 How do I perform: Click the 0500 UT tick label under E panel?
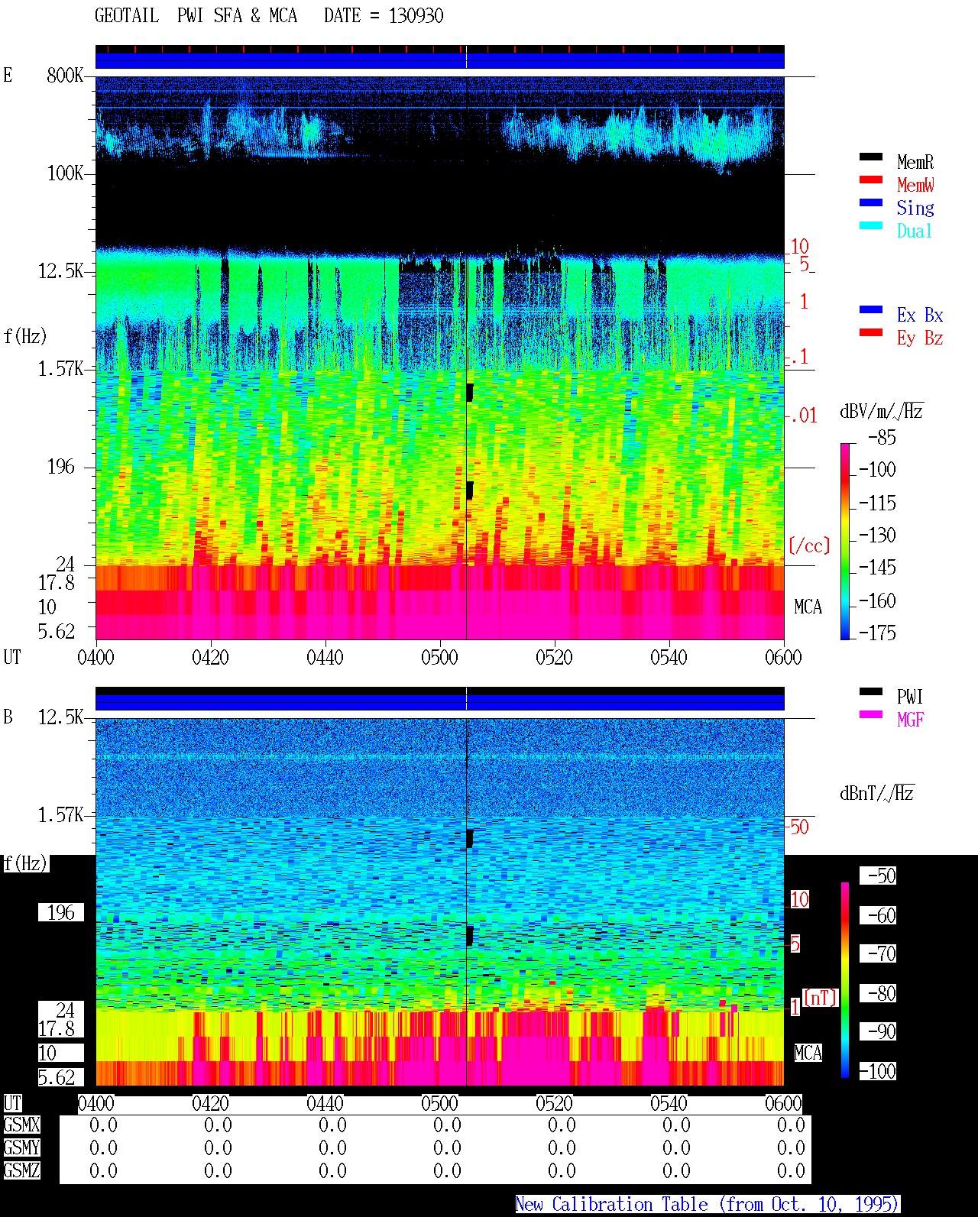pyautogui.click(x=439, y=657)
